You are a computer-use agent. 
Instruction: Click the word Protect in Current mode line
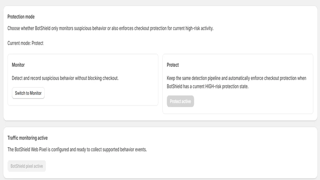coord(37,43)
